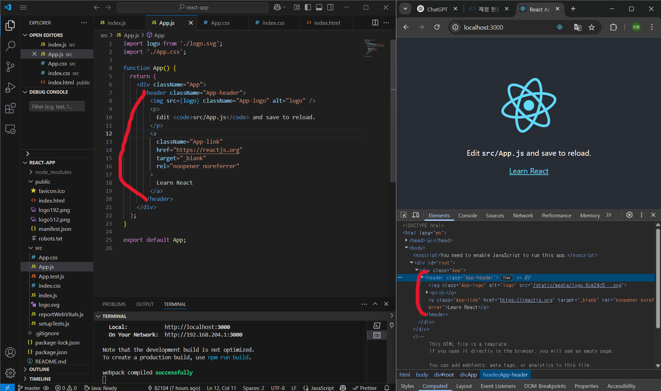Expand the node_modules folder

[x=53, y=172]
